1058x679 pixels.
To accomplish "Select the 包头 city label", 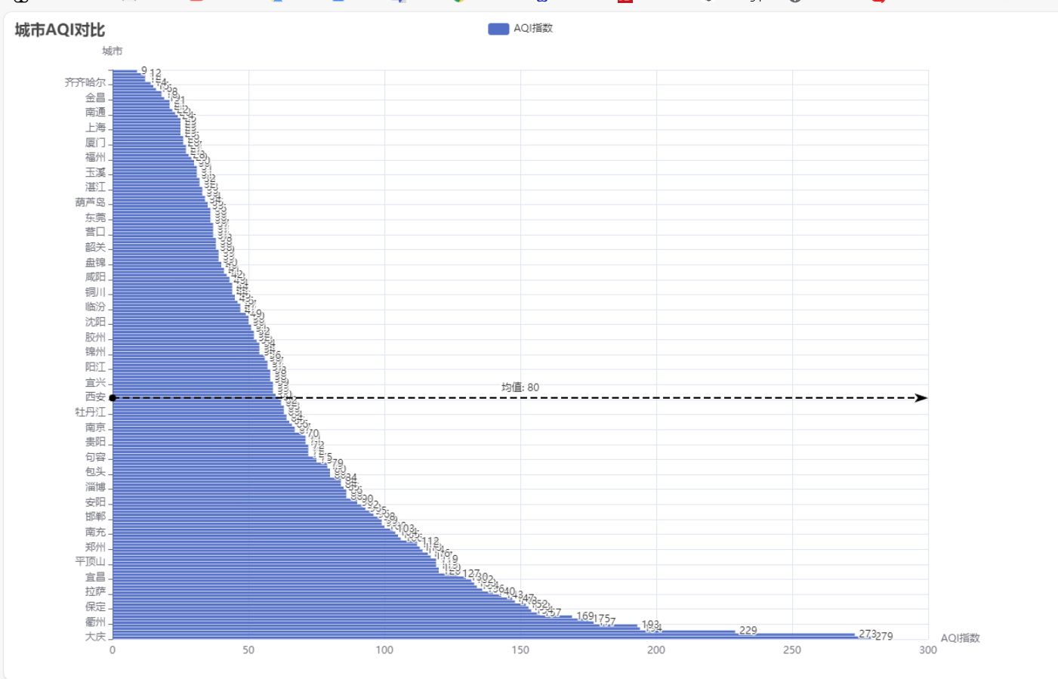I will (96, 471).
